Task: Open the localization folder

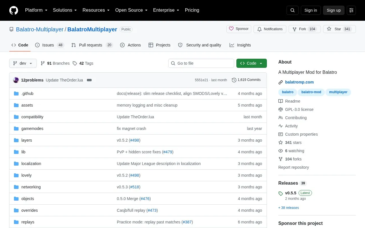Action: 31,164
